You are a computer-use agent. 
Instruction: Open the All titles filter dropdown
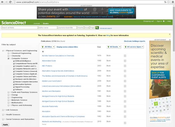coord(48,47)
